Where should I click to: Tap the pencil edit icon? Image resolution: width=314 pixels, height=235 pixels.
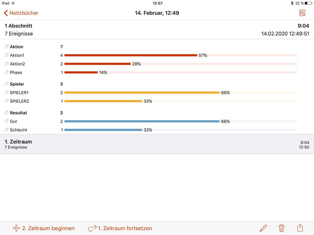263,228
